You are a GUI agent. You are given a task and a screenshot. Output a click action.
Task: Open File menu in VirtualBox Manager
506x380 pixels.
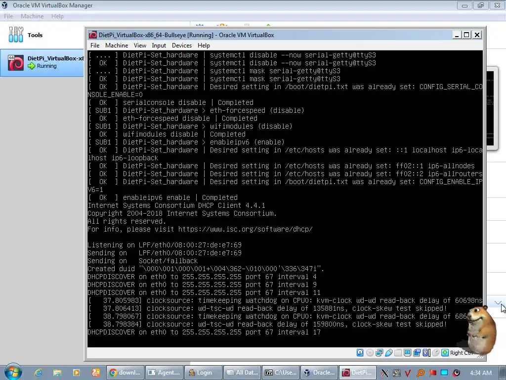click(8, 16)
